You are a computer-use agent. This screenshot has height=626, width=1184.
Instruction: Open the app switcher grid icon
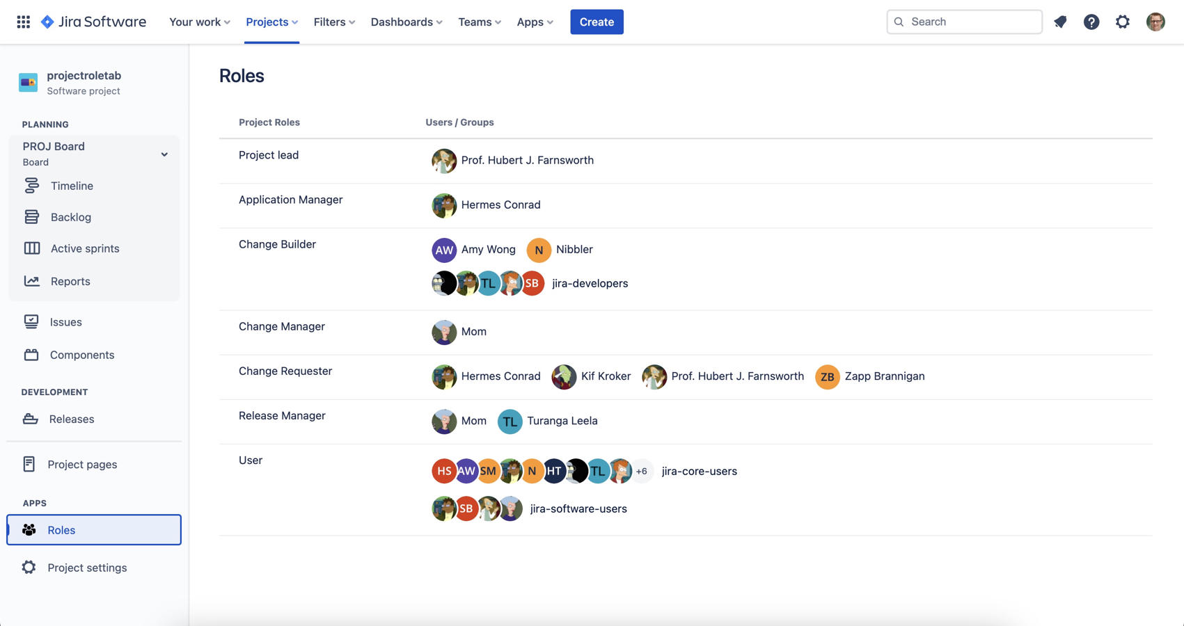[23, 22]
